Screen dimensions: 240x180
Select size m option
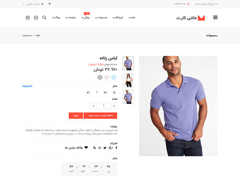tap(105, 92)
